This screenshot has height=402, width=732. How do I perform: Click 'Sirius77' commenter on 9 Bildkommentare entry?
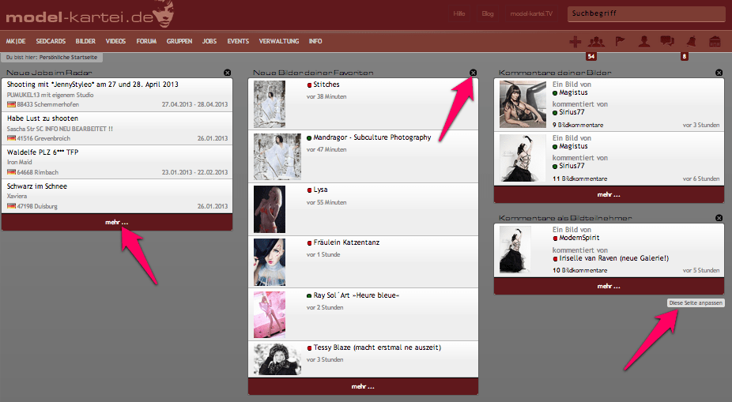pyautogui.click(x=572, y=112)
